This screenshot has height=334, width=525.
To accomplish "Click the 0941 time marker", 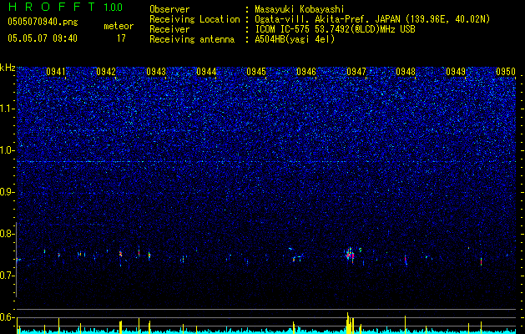I will pyautogui.click(x=56, y=71).
